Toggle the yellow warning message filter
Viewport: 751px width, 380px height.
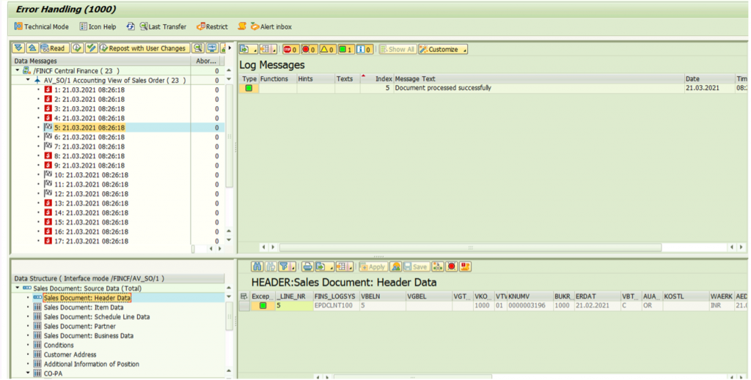pyautogui.click(x=328, y=49)
